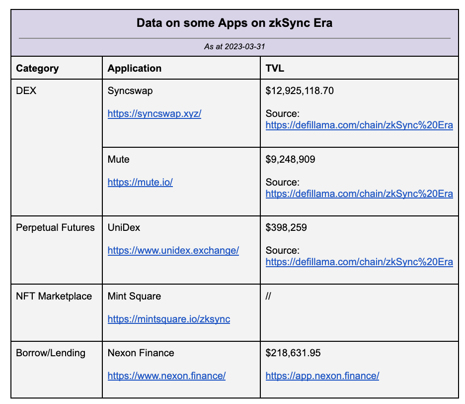Select the 'Mint Square' application name

point(134,296)
